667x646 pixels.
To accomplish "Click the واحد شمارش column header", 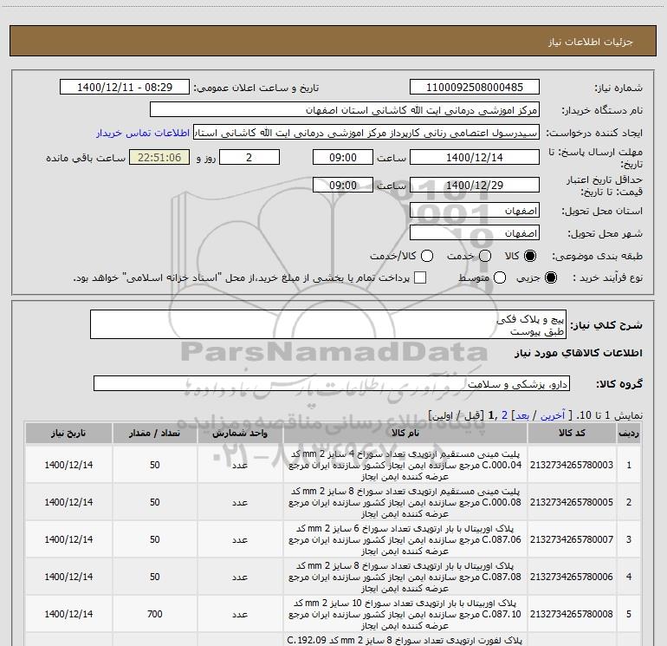I will (240, 433).
